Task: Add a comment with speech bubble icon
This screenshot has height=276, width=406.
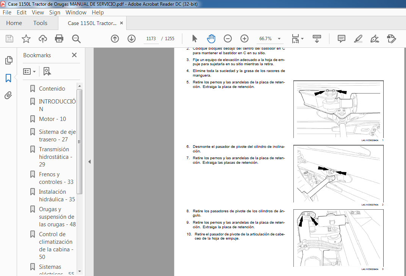Action: 342,39
